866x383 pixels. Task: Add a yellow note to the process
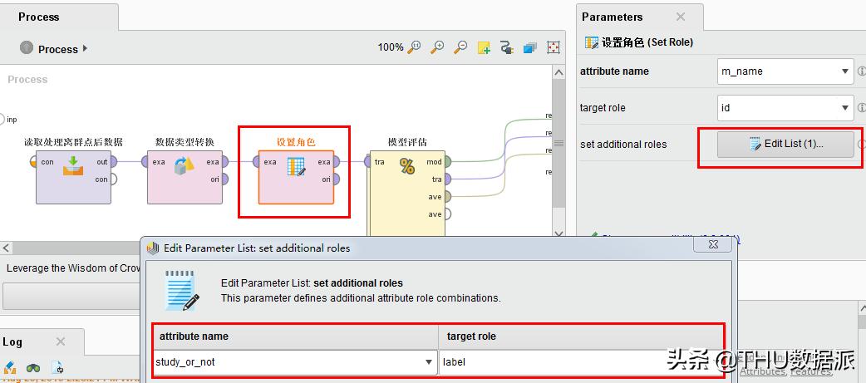click(484, 47)
